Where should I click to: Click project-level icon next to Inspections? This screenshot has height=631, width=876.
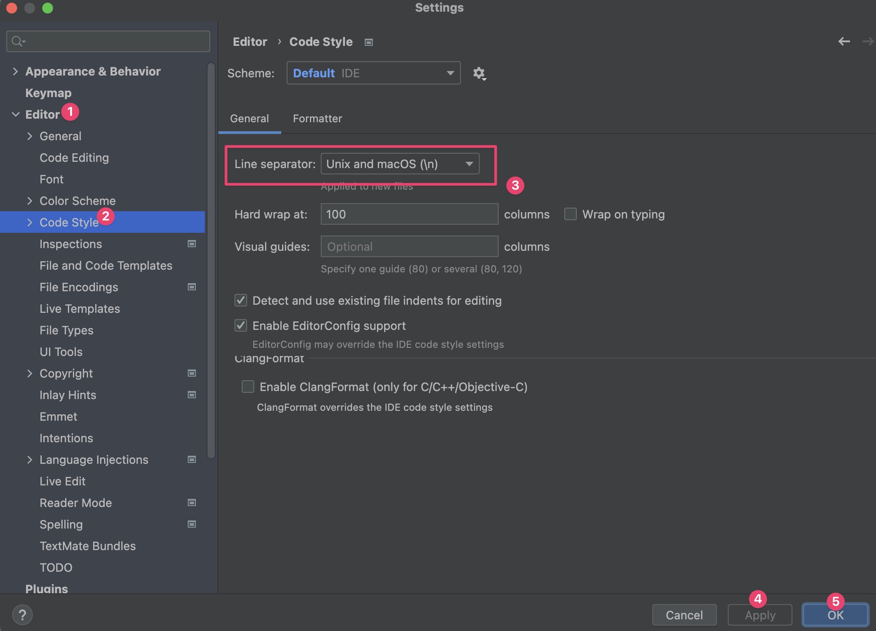(192, 244)
